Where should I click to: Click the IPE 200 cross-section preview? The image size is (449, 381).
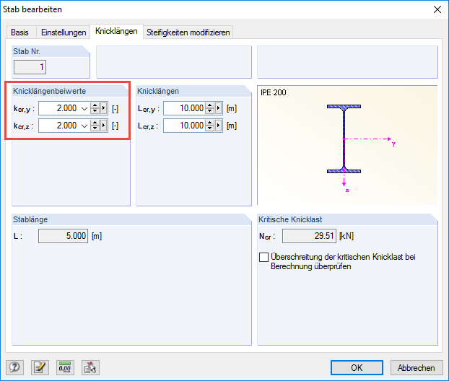[x=347, y=145]
